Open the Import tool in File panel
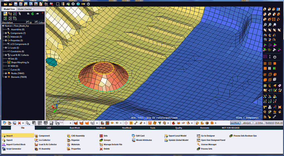 [x=9, y=136]
